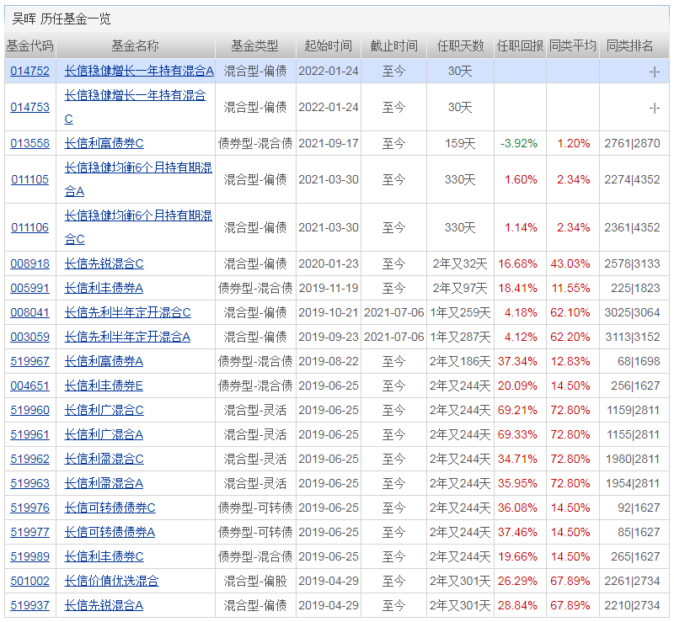This screenshot has height=622, width=674.
Task: Follow the fund code 003059 link
Action: [x=29, y=337]
